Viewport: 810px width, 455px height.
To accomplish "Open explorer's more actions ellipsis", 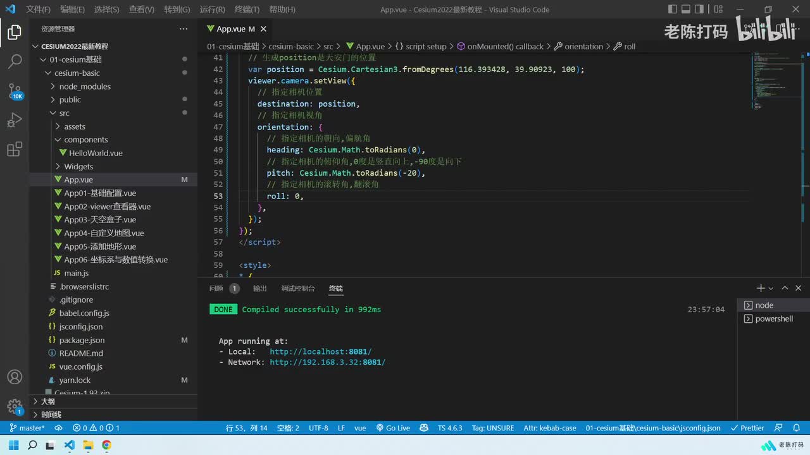I will pos(184,29).
